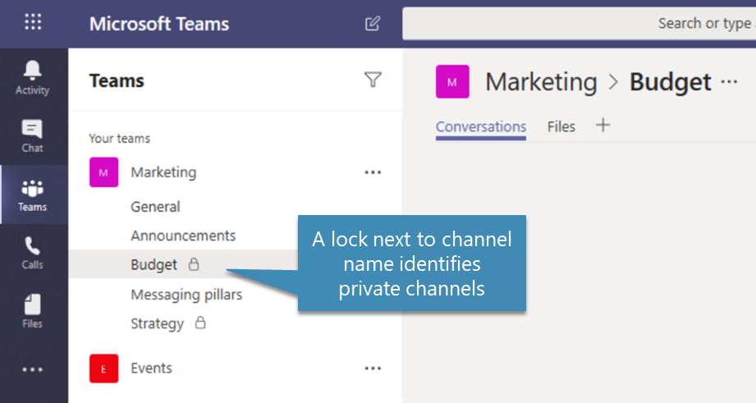Switch to the Files tab

point(561,126)
